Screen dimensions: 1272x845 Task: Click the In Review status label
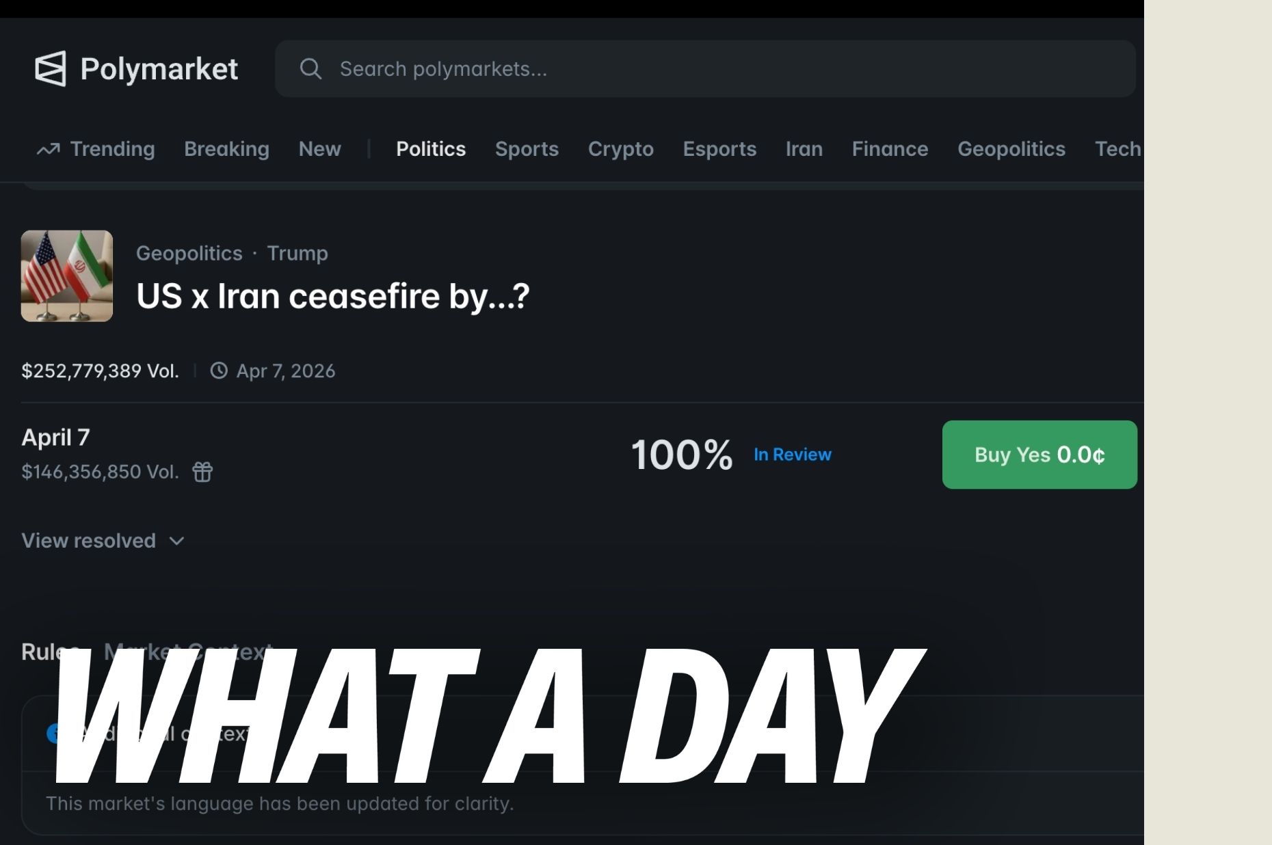[792, 455]
